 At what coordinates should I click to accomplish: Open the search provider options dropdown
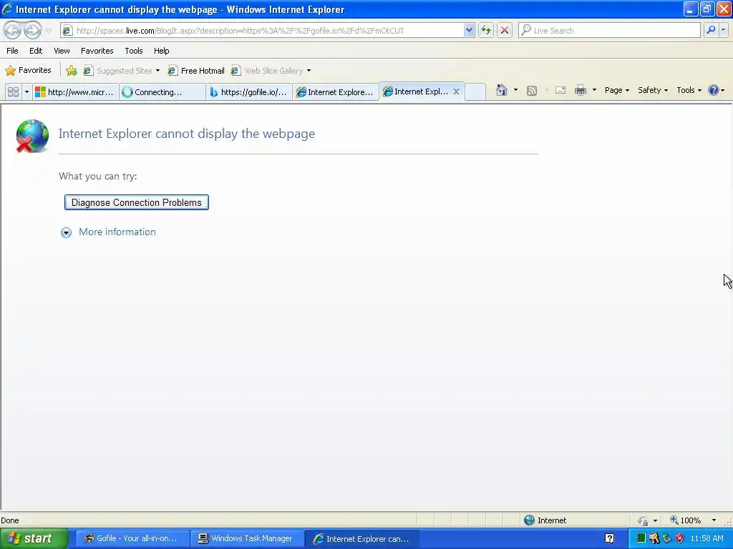tap(724, 30)
